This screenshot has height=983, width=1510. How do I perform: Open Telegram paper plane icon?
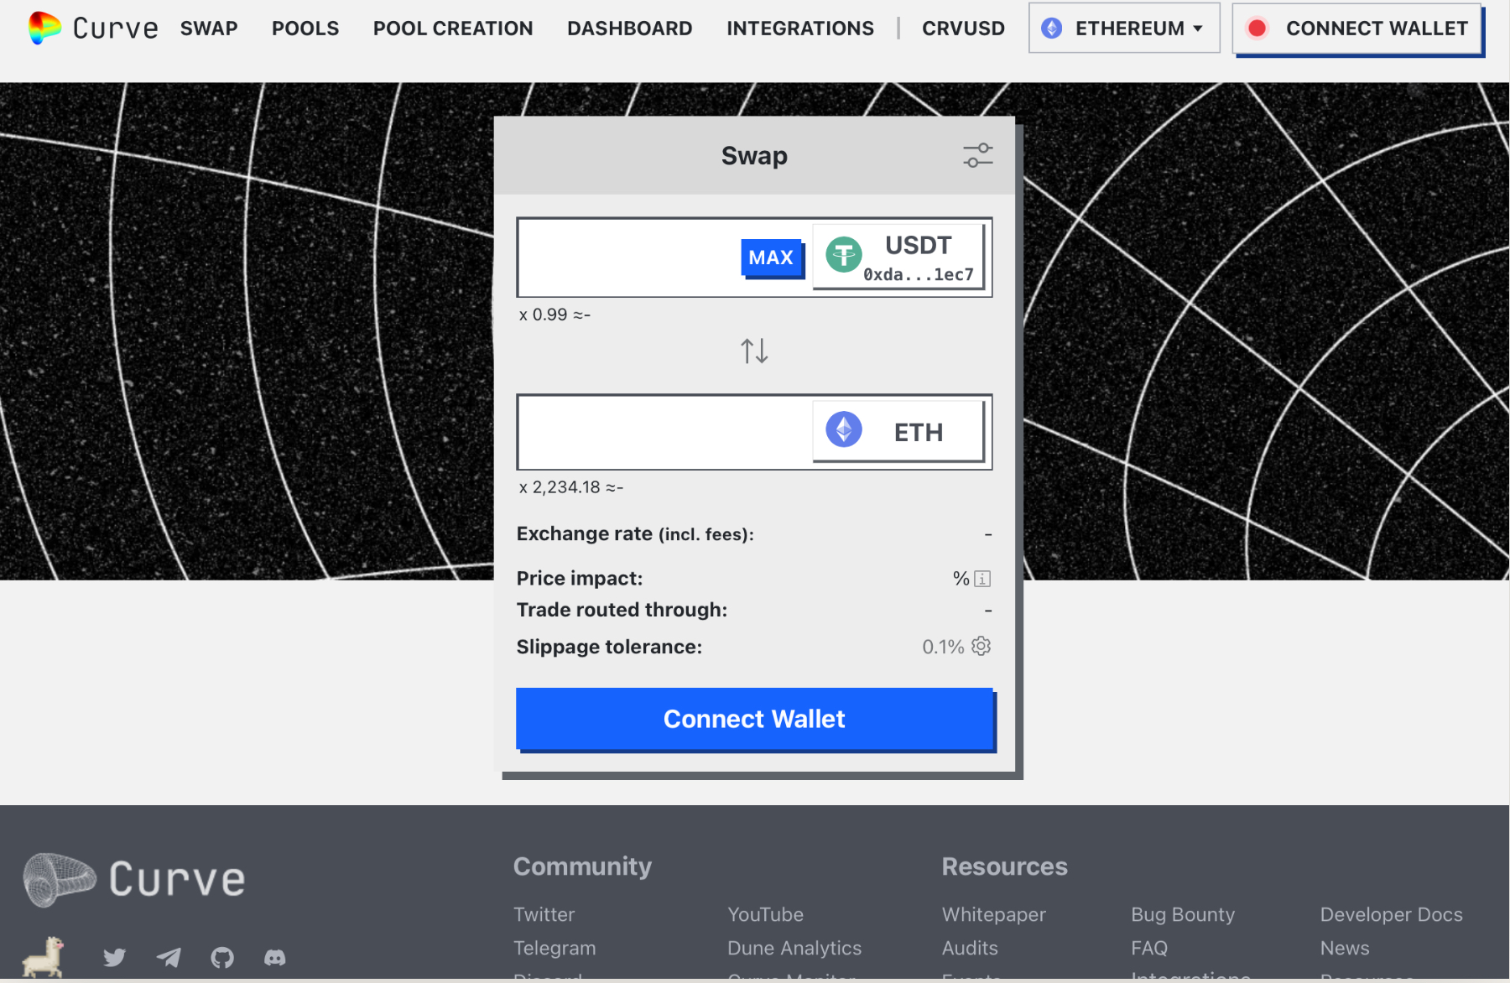click(x=169, y=957)
